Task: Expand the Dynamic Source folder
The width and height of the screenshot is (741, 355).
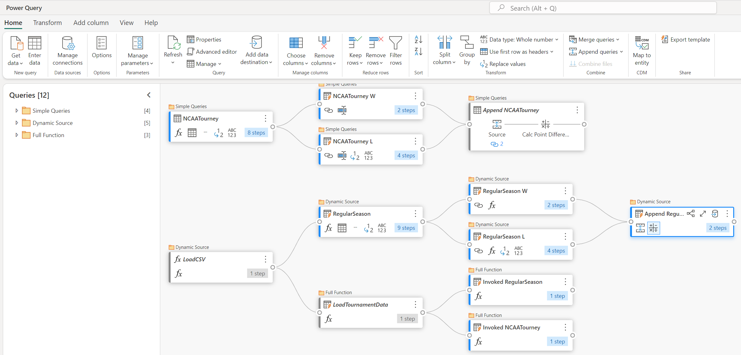Action: pos(17,123)
